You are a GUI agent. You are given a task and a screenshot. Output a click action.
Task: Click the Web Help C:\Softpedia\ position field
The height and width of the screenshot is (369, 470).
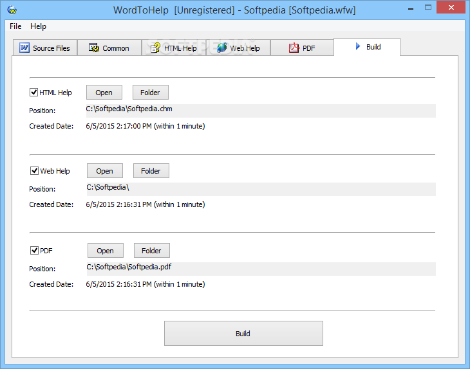(x=261, y=189)
